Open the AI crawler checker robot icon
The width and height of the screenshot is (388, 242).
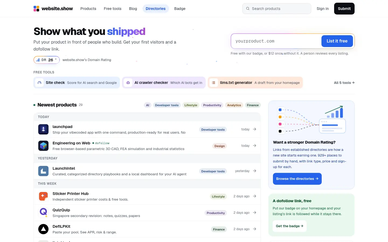click(x=128, y=83)
